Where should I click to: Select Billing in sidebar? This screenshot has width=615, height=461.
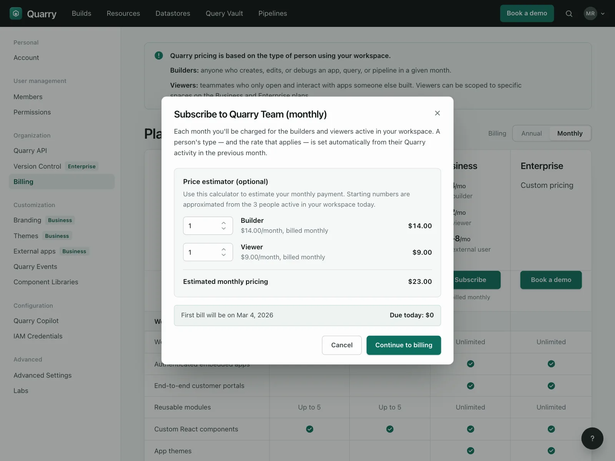click(61, 182)
